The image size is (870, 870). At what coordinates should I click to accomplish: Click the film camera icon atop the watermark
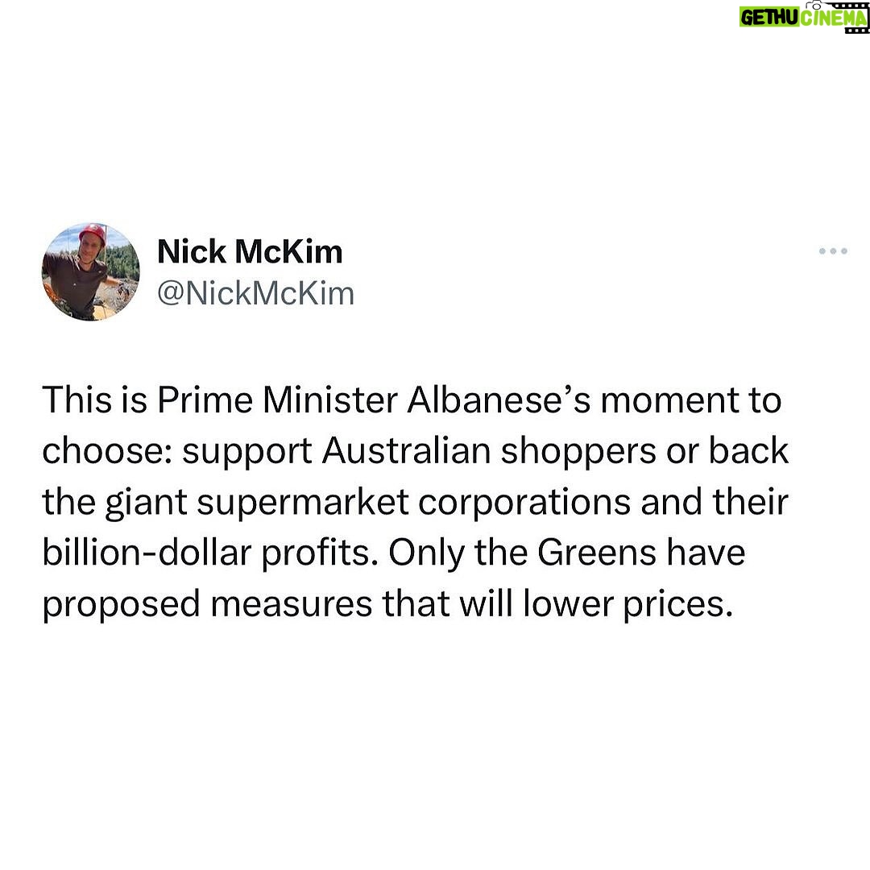(815, 5)
